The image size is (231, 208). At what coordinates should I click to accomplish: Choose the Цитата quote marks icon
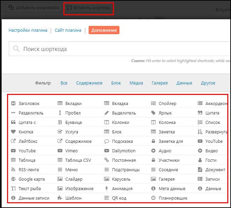[200, 113]
